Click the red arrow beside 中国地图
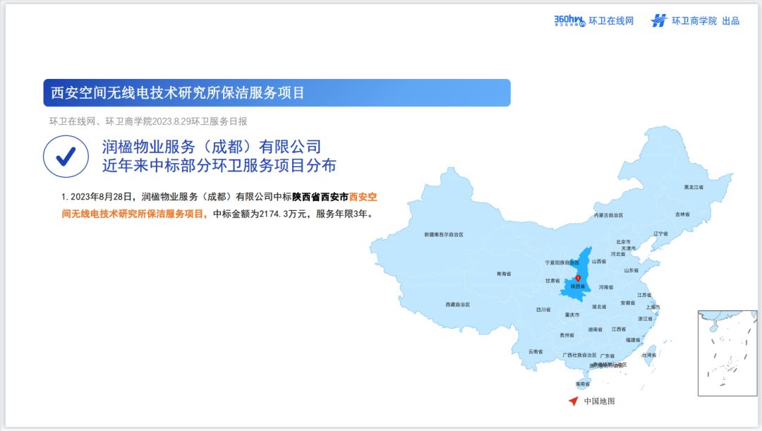The image size is (762, 431). pos(574,401)
